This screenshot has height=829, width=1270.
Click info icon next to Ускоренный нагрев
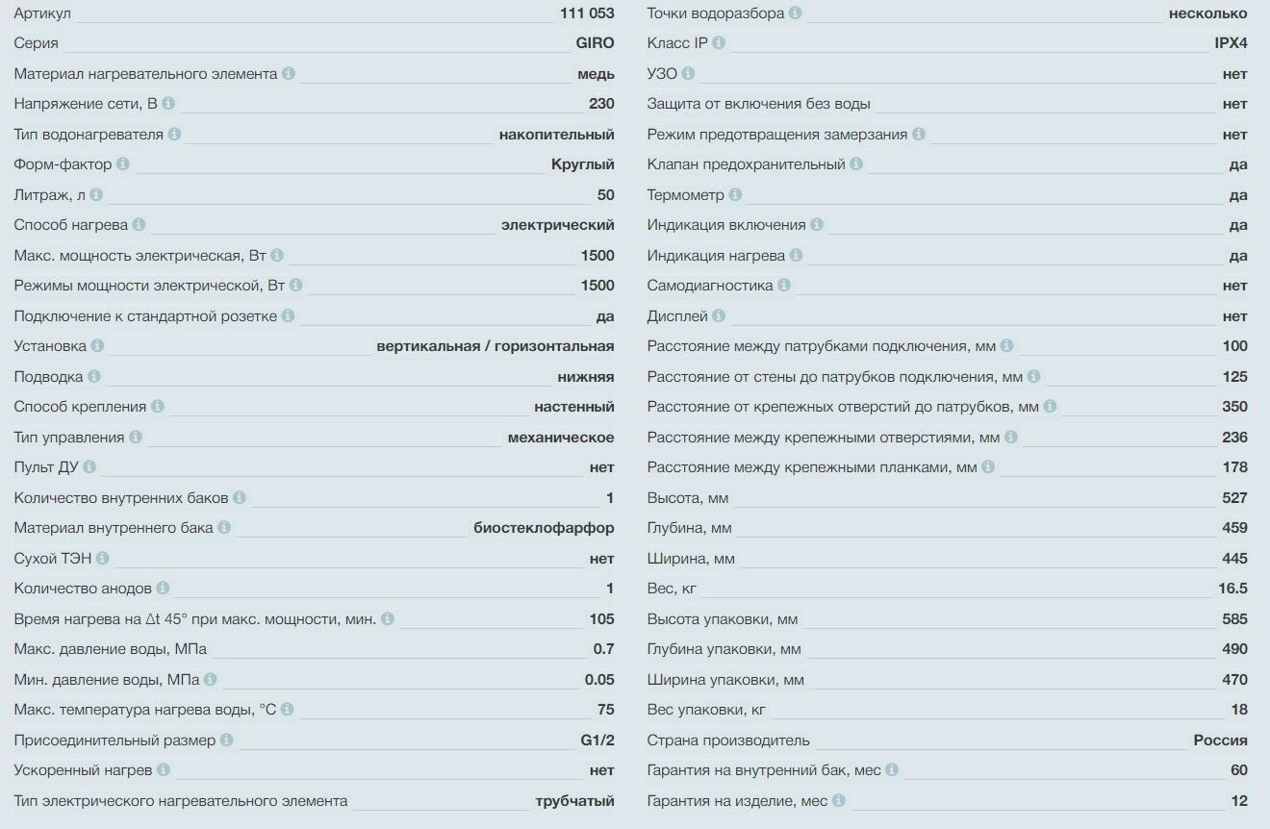coord(163,769)
